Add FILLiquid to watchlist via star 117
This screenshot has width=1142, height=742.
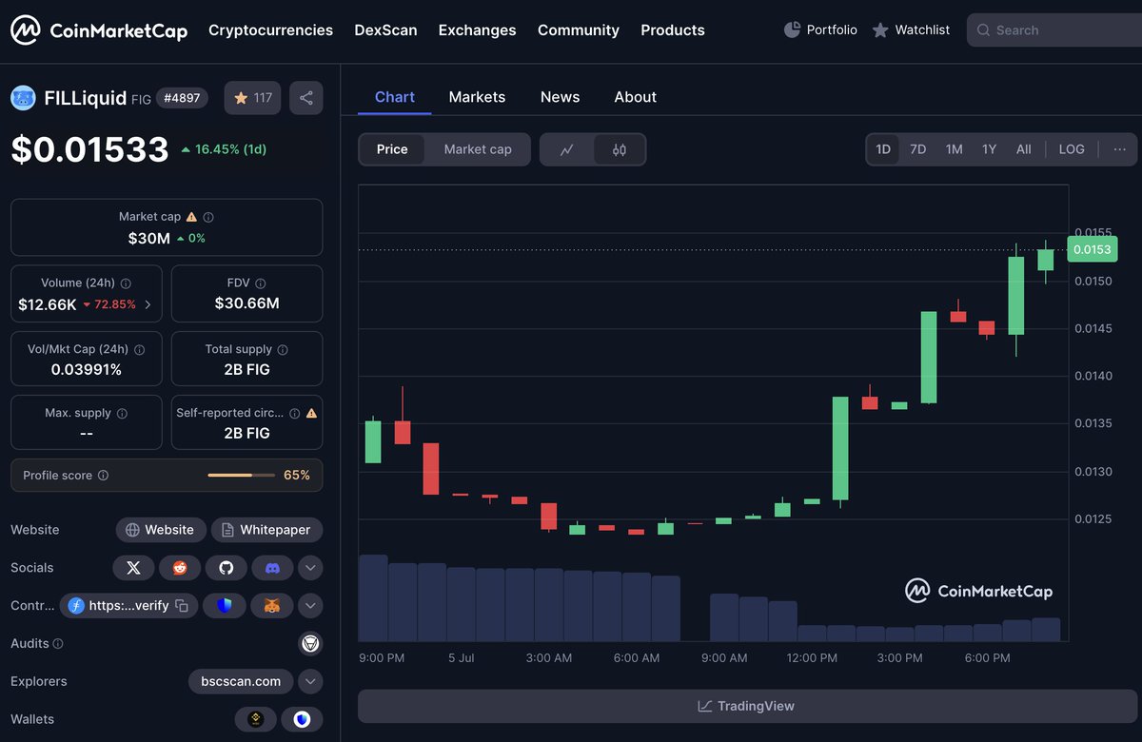tap(252, 97)
